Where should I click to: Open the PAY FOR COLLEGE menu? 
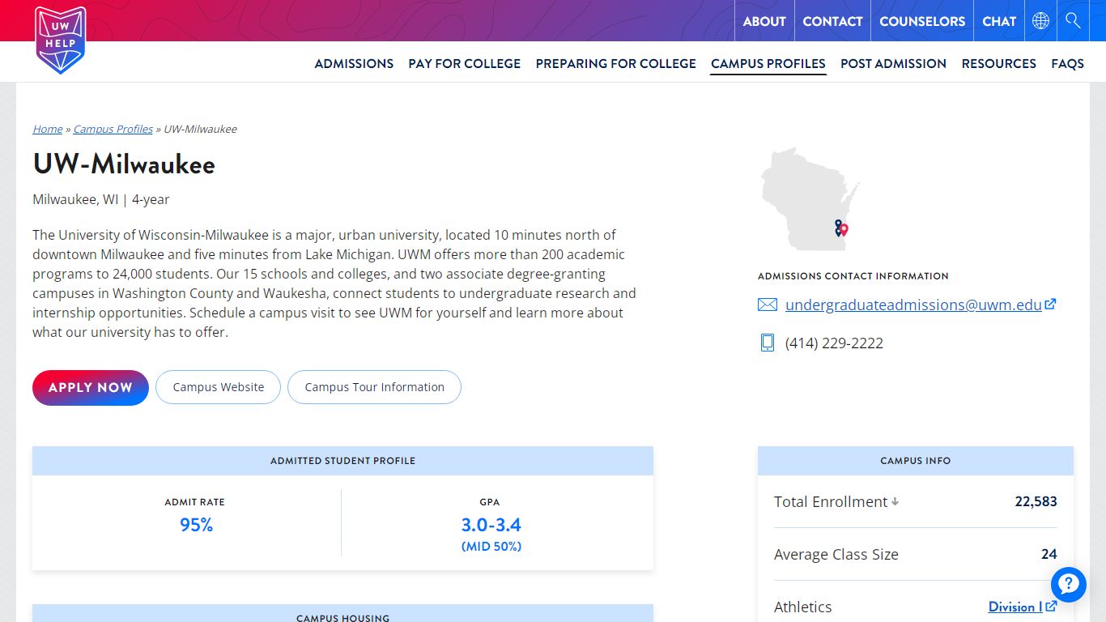465,63
